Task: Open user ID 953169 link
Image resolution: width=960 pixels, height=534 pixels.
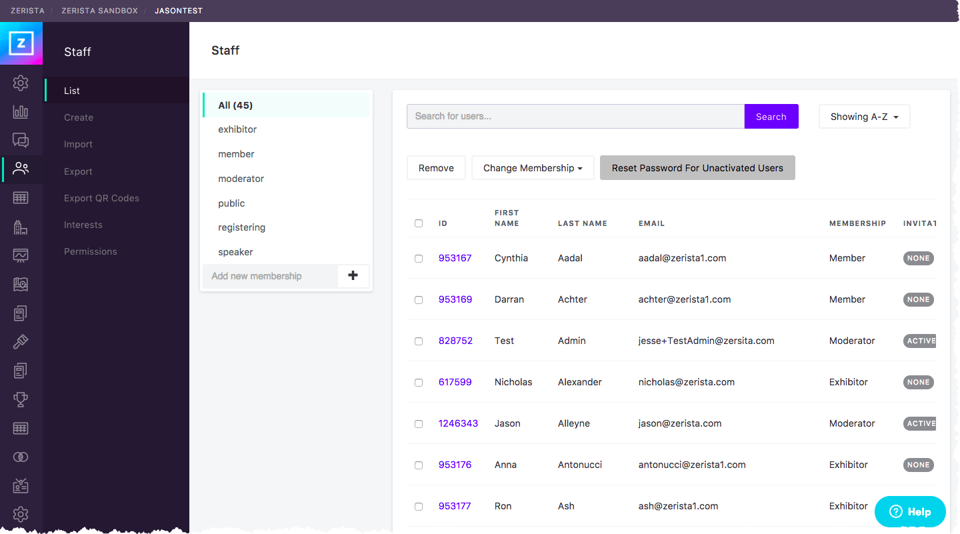Action: pyautogui.click(x=455, y=299)
